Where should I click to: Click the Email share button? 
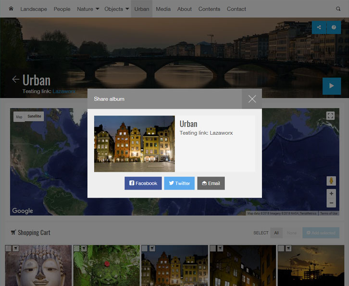click(x=211, y=183)
